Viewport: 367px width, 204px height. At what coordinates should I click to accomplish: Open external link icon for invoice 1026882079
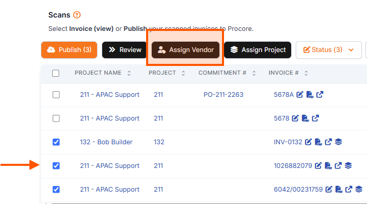click(338, 165)
